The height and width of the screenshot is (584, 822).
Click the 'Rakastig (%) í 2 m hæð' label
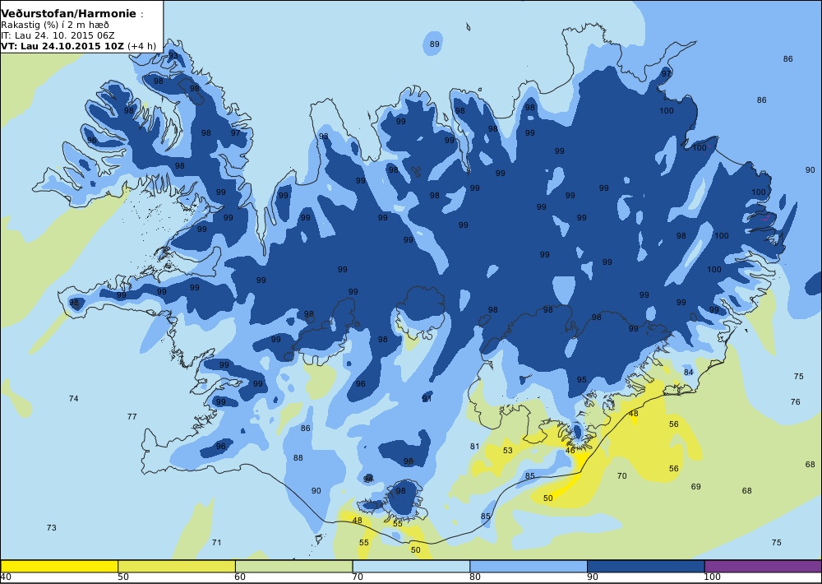coord(55,25)
